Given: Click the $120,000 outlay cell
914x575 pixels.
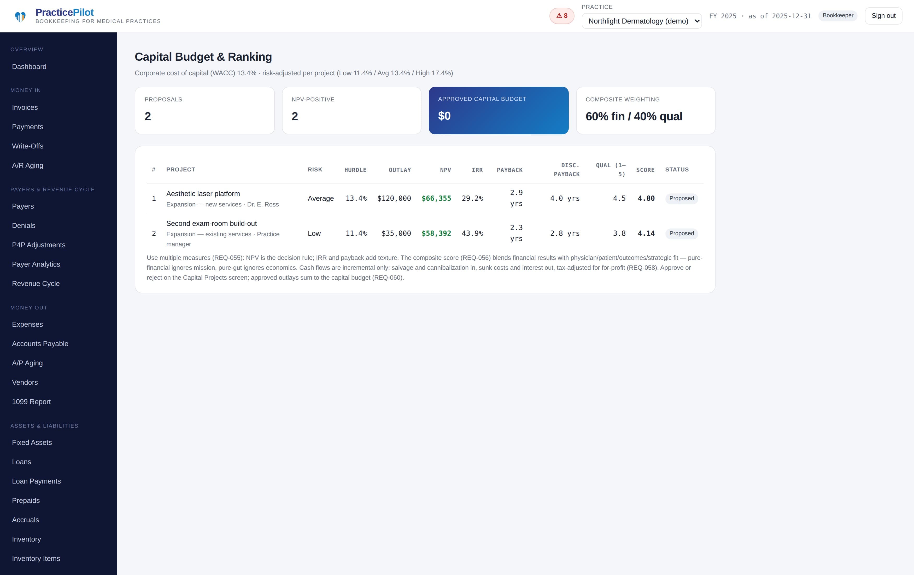Looking at the screenshot, I should tap(394, 199).
